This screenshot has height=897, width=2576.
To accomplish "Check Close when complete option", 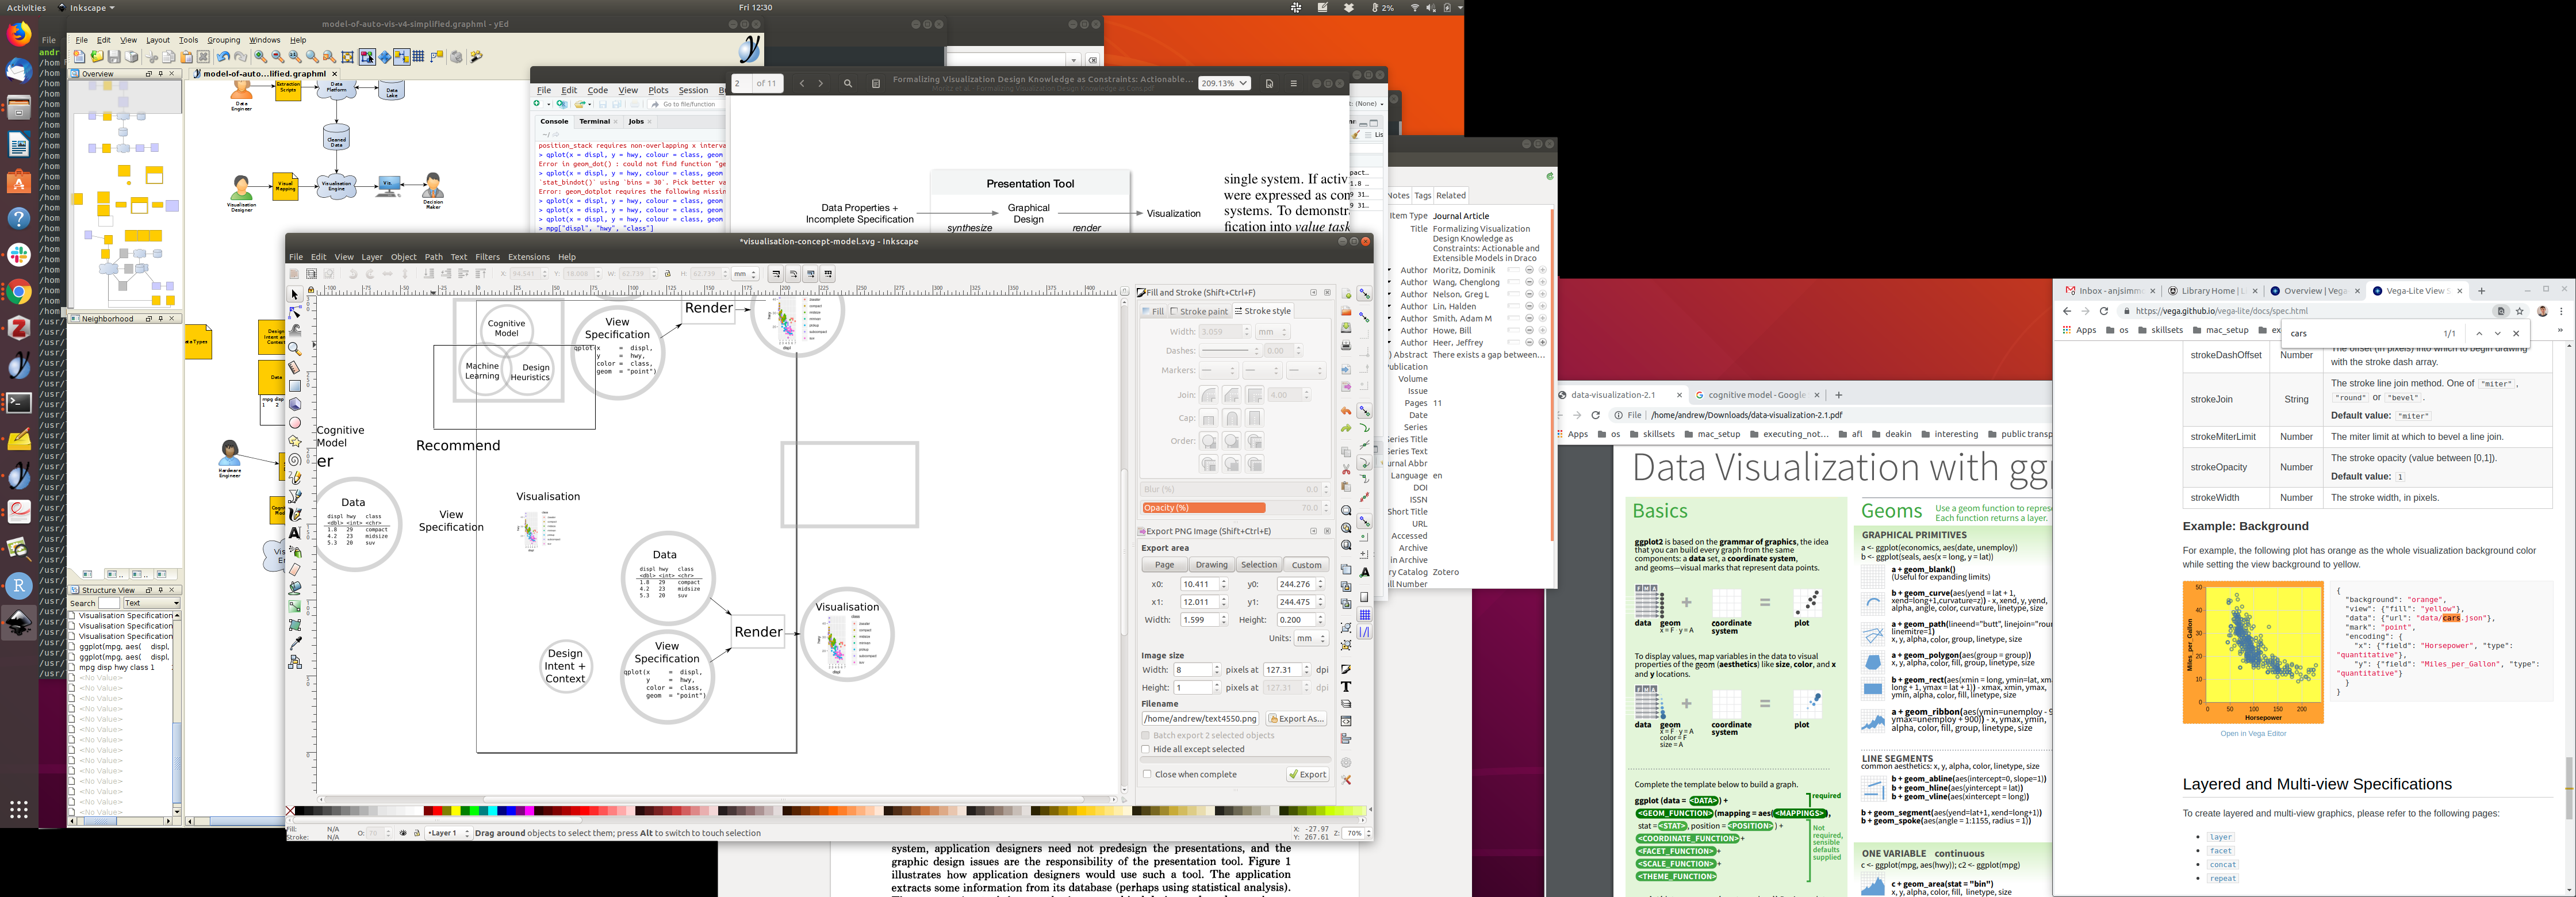I will coord(1146,774).
